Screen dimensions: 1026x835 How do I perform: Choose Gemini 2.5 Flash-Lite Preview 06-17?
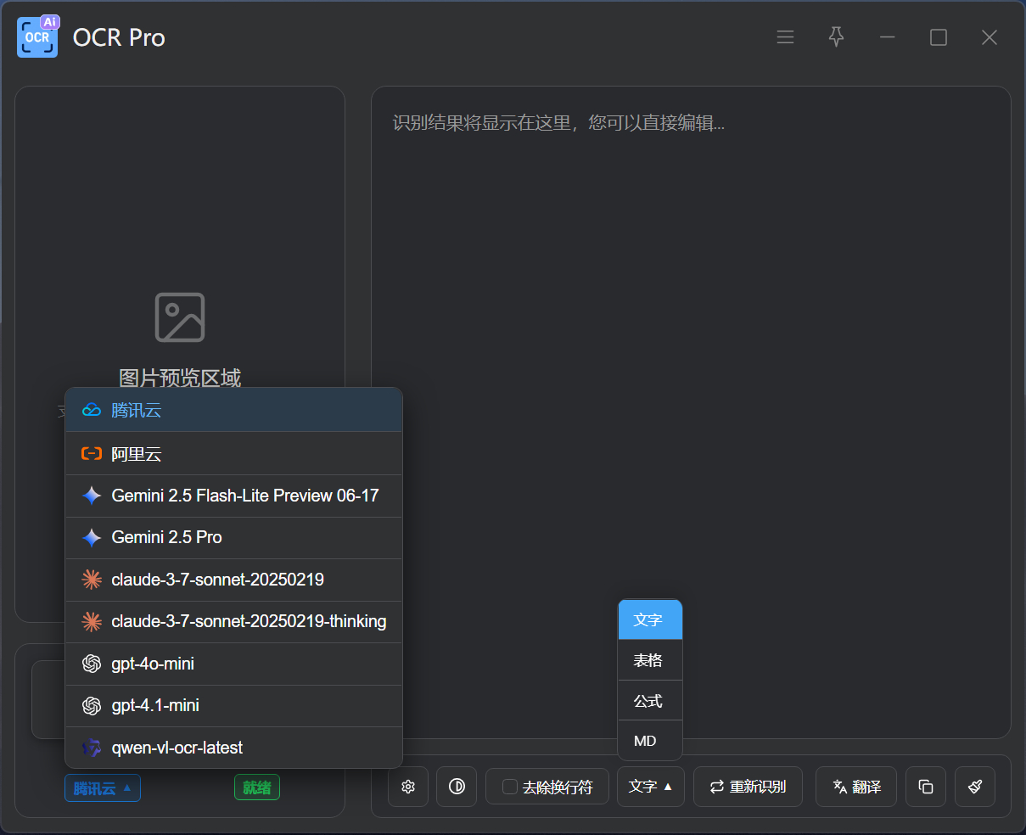(x=233, y=496)
